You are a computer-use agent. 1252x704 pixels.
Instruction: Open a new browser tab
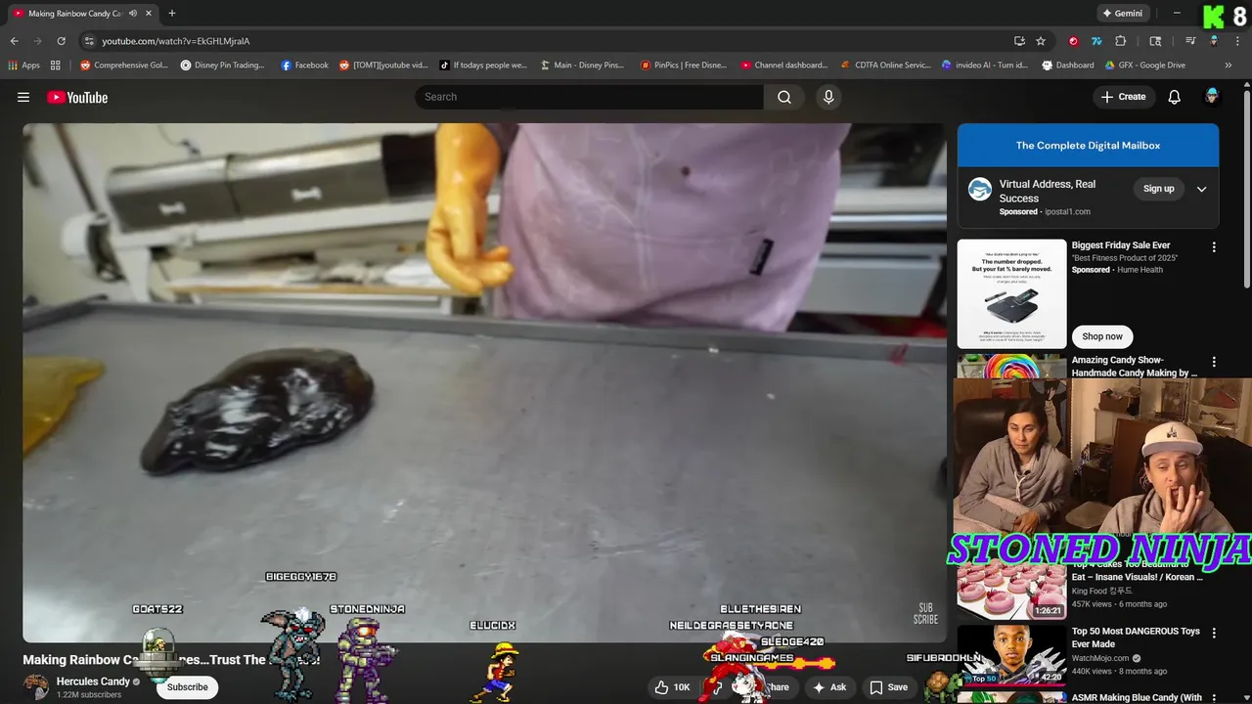(x=172, y=14)
